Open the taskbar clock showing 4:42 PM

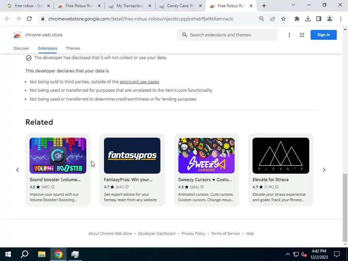tap(319, 254)
